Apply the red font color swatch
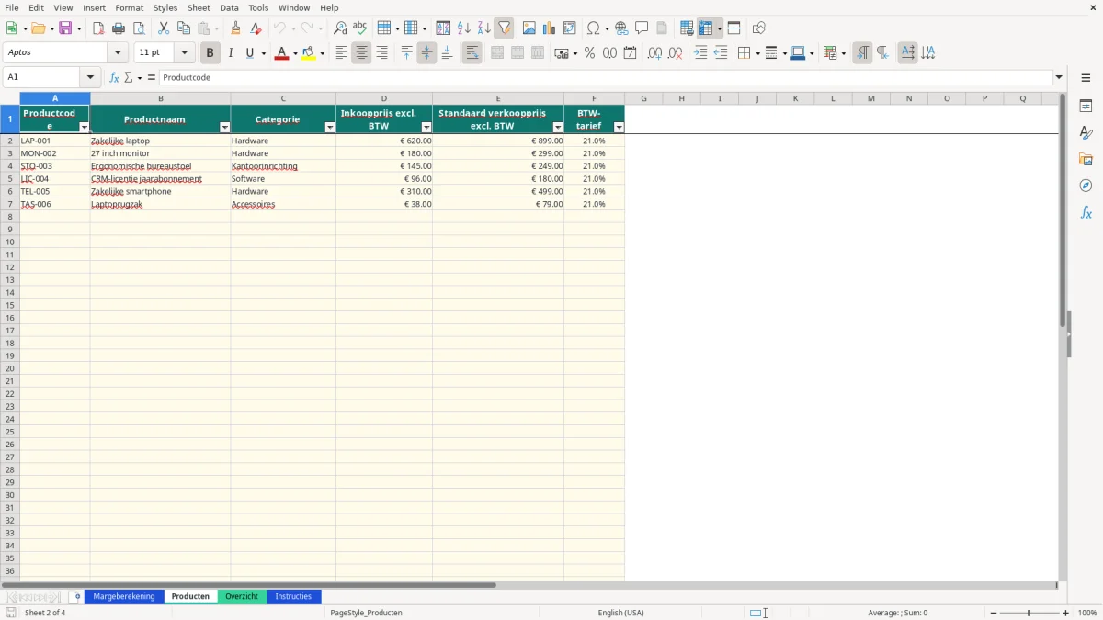The height and width of the screenshot is (620, 1103). click(282, 53)
